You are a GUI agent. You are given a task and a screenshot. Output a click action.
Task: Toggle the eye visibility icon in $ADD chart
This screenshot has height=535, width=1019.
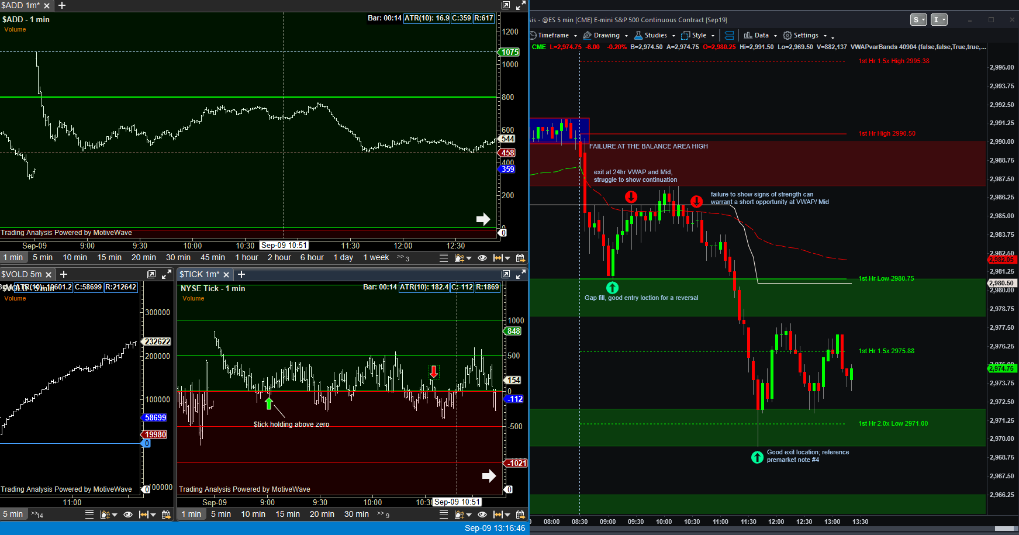482,258
